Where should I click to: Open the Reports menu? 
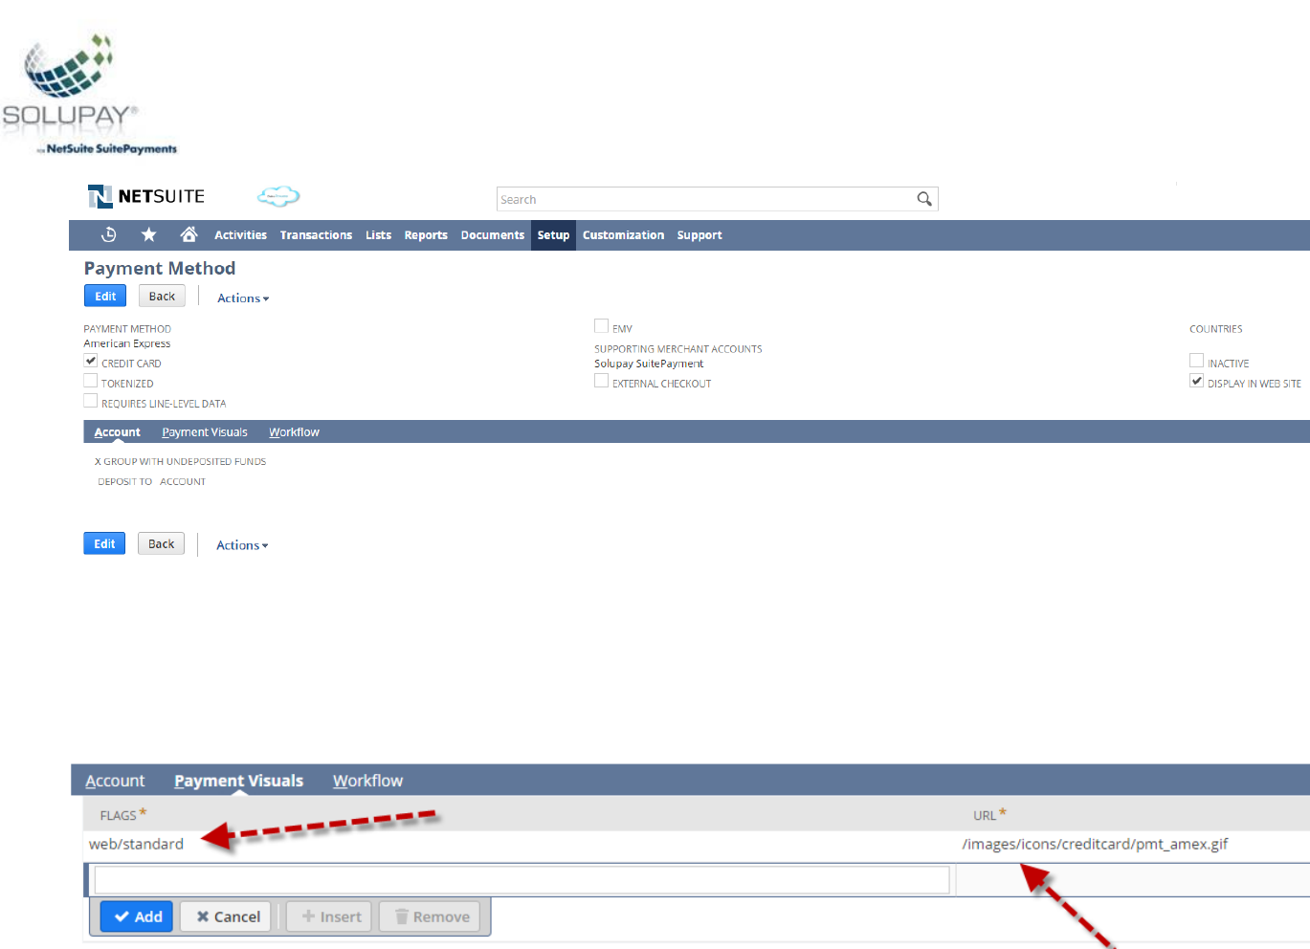click(426, 235)
